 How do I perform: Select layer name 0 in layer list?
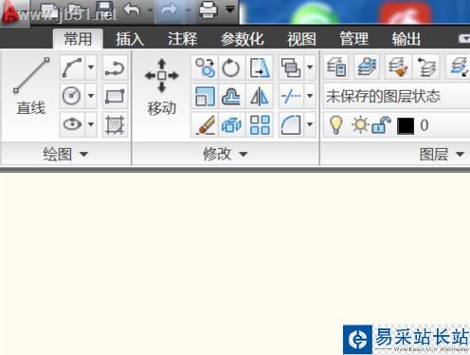[x=425, y=125]
